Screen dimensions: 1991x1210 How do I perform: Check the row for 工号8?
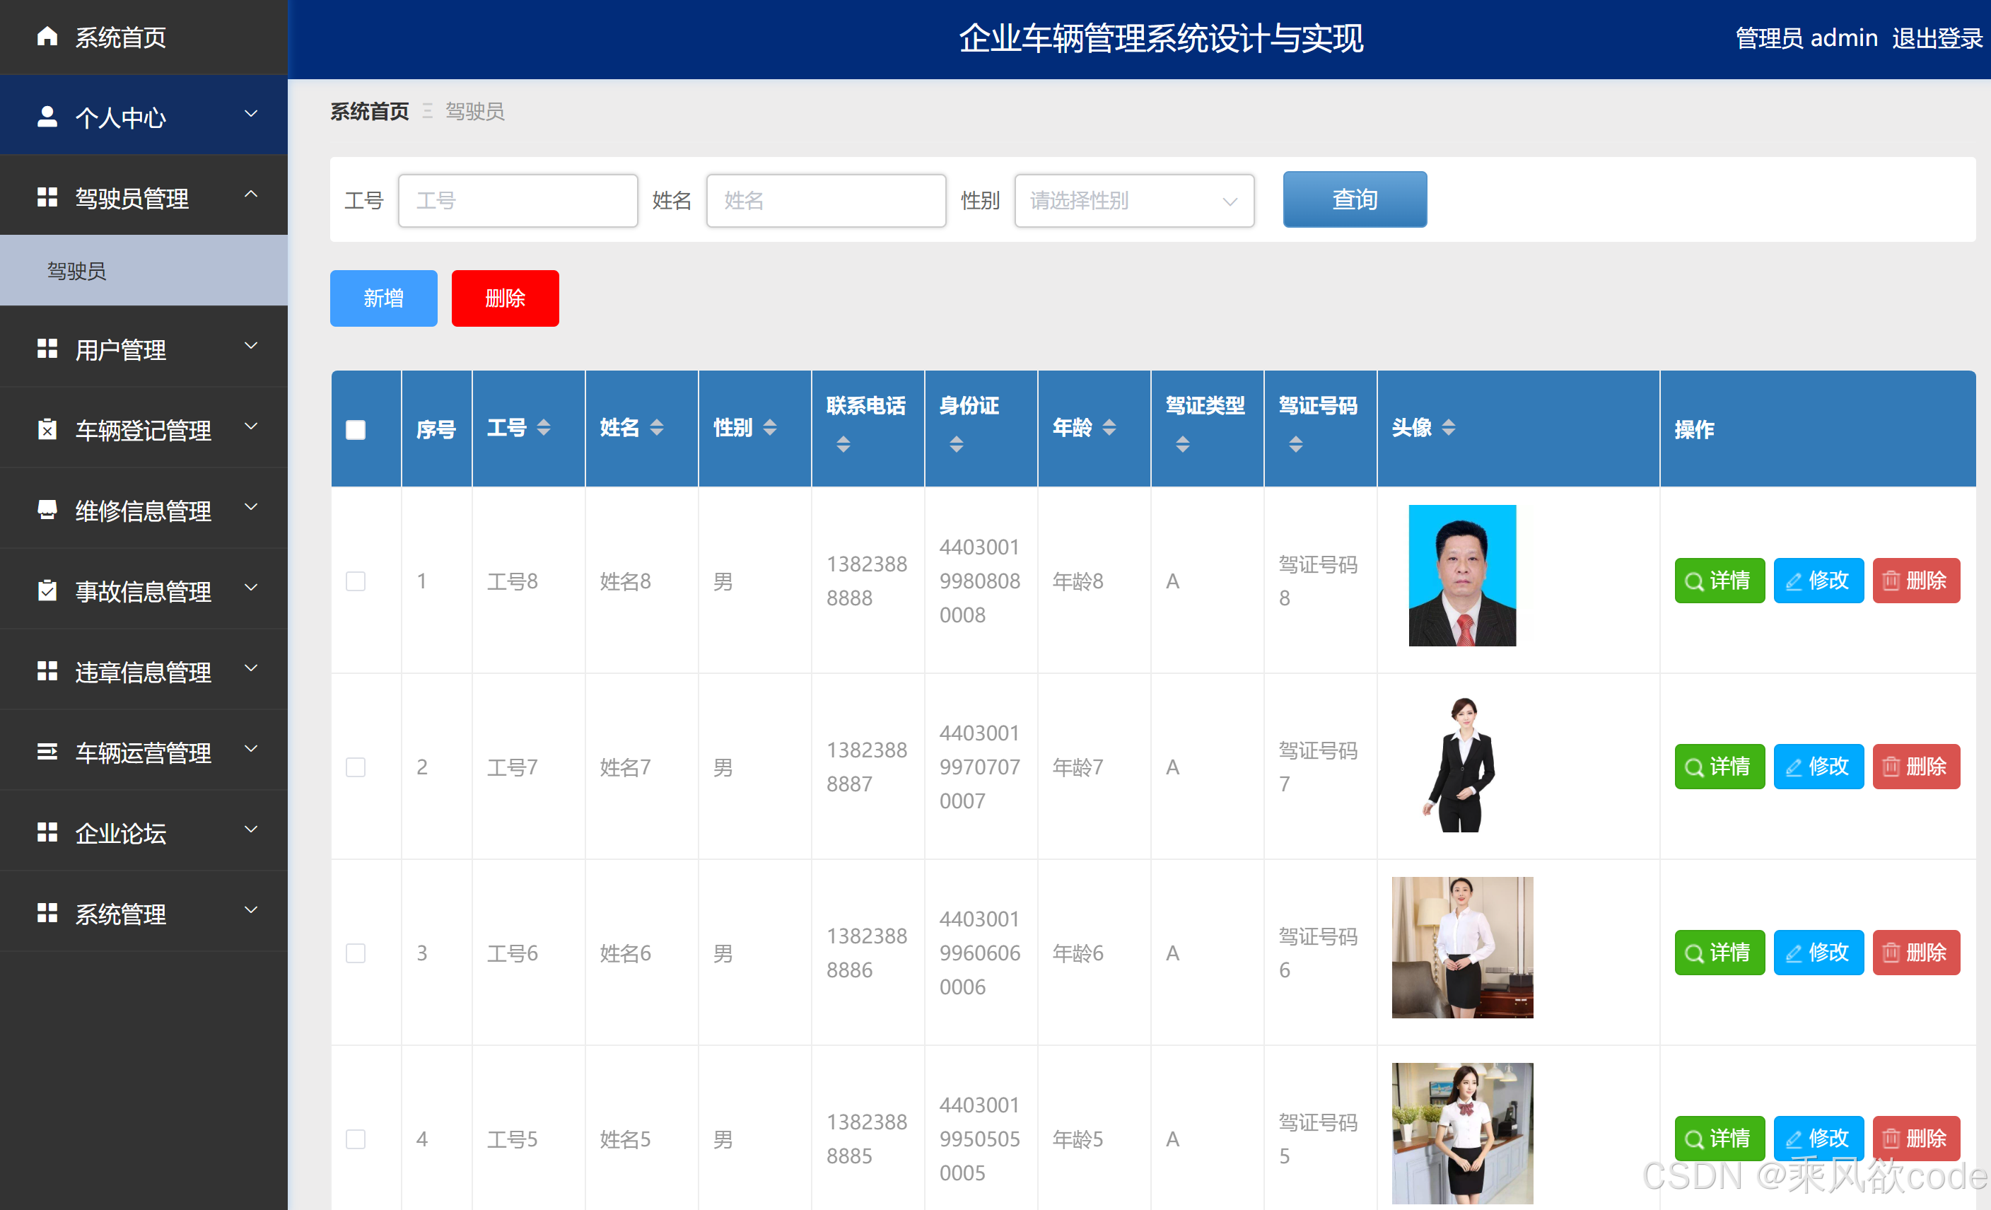point(356,581)
